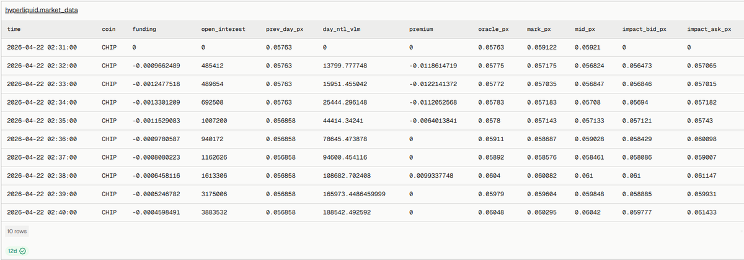
Task: Click time cell 2026-04-22 02:35:00
Action: pos(42,121)
